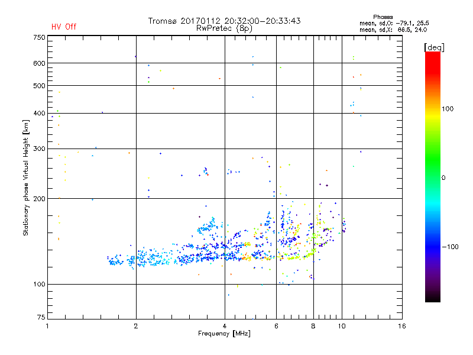473x355 pixels.
Task: Select the 'mean, sd,O: -79.1, 25.5' line
Action: click(x=394, y=23)
